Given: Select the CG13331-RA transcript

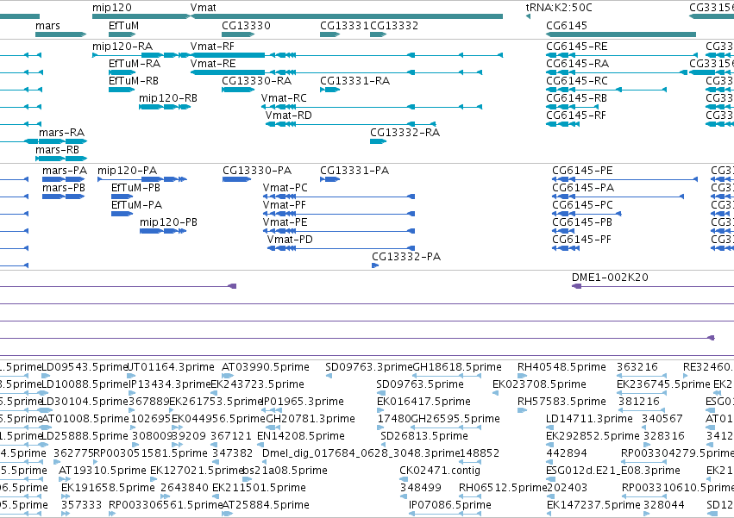Looking at the screenshot, I should coord(354,80).
